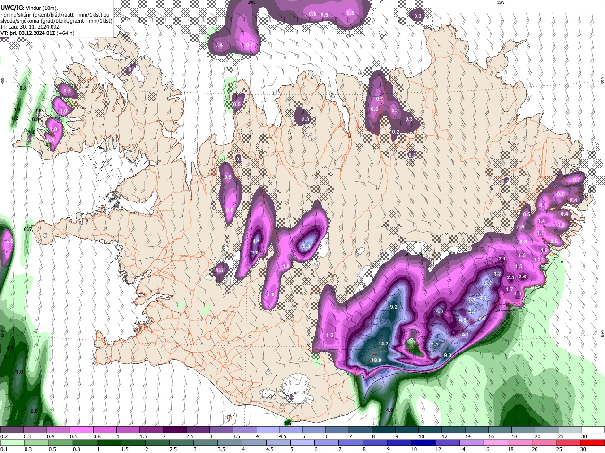Click the bright pink 0.5–0.8 snow scale swatch
Viewport: 605px width, 453px height.
coord(81,430)
